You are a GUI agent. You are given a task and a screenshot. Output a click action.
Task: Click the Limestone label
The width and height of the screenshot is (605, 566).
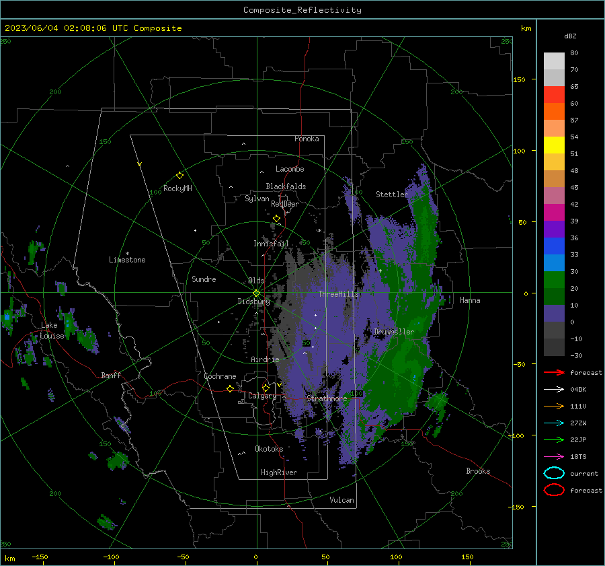click(127, 260)
